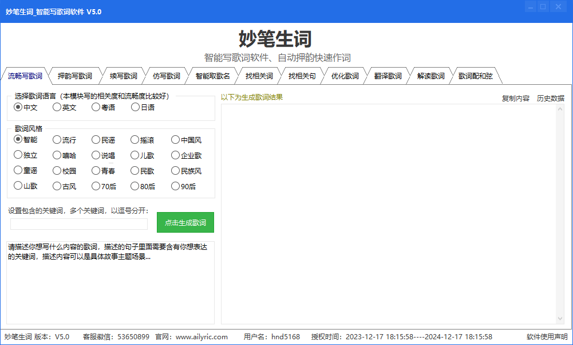Click inside the generated lyrics result box

pos(389,214)
